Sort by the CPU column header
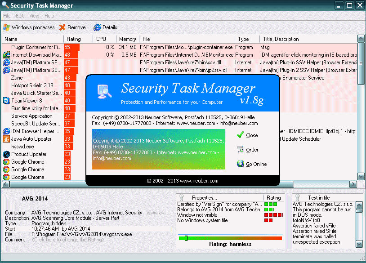This screenshot has height=263, width=366. 105,39
